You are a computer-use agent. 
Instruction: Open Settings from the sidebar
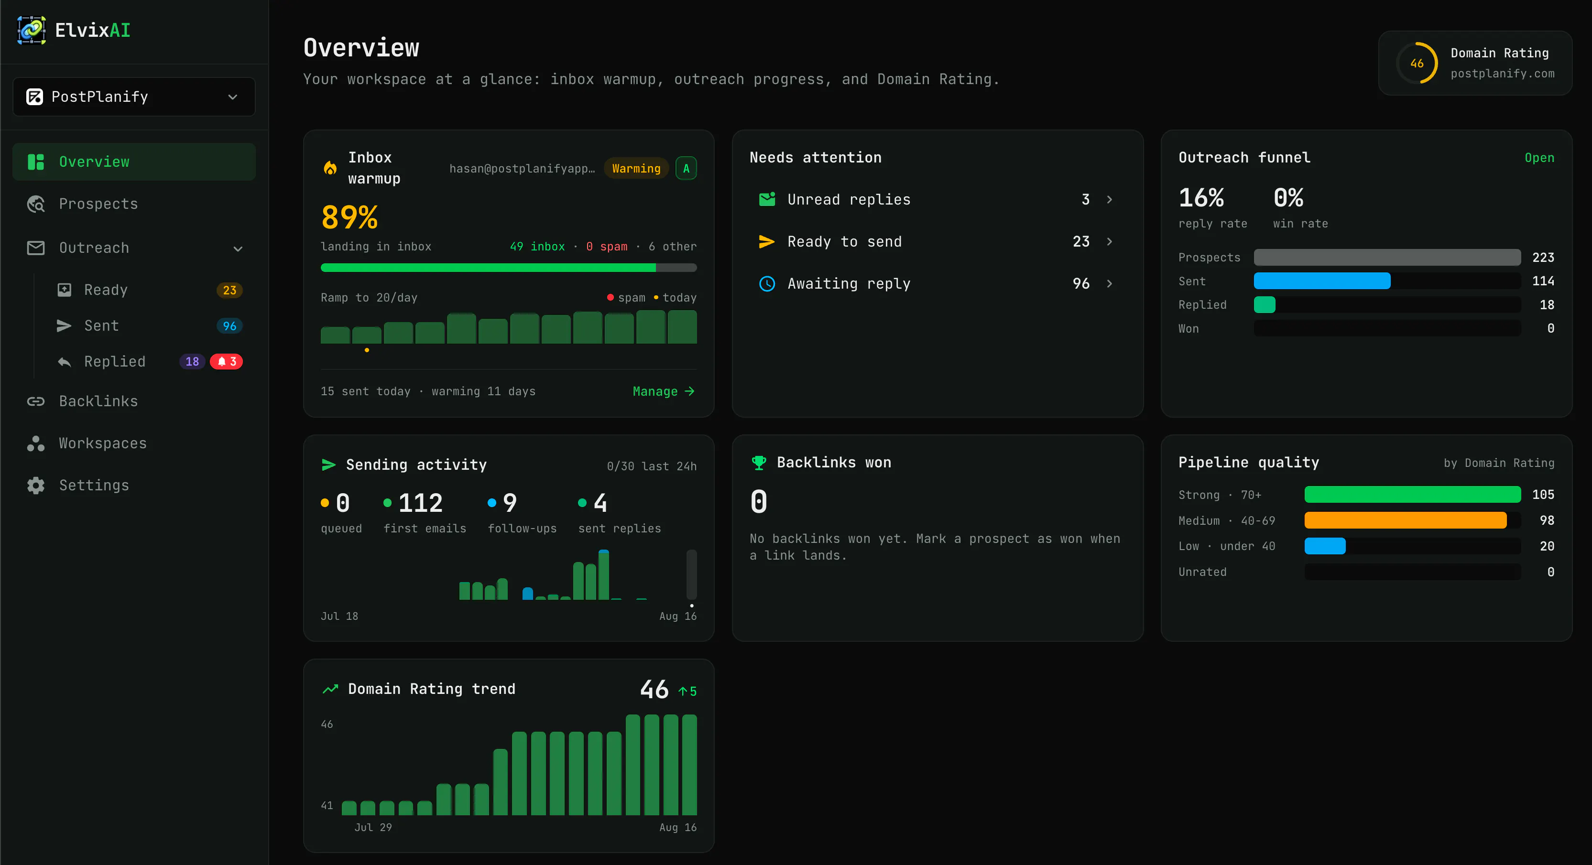(134, 486)
